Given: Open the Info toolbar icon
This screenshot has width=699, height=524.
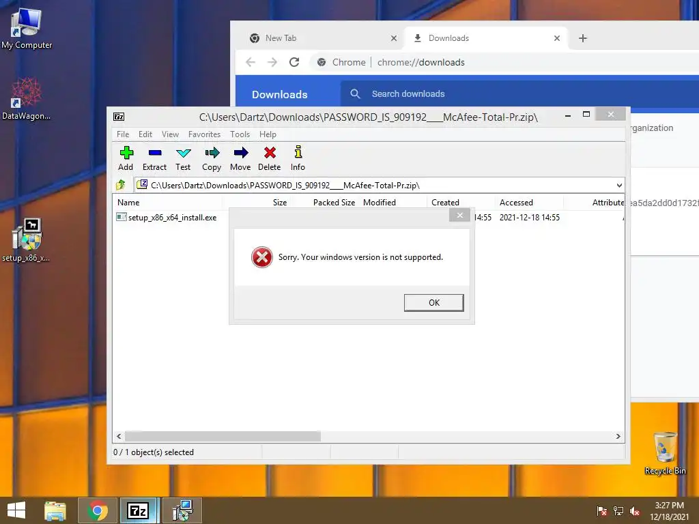Looking at the screenshot, I should (298, 158).
